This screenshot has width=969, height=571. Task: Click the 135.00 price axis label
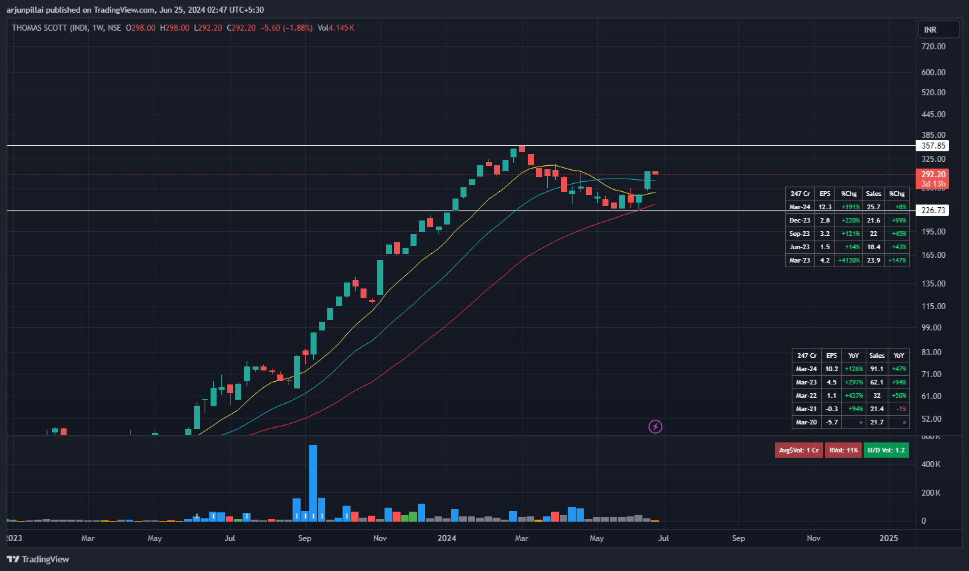(933, 284)
